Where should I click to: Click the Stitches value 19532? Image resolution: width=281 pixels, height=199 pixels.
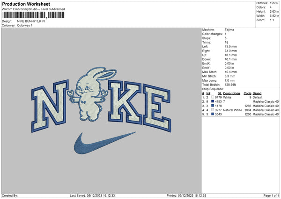[x=274, y=3]
